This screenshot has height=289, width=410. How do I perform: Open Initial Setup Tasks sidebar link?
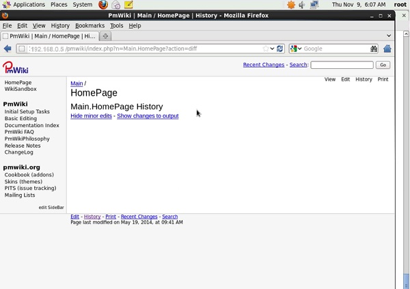[x=27, y=111]
